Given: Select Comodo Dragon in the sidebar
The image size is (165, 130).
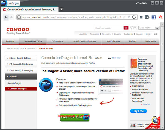Looking at the screenshot, I should click(x=15, y=83).
